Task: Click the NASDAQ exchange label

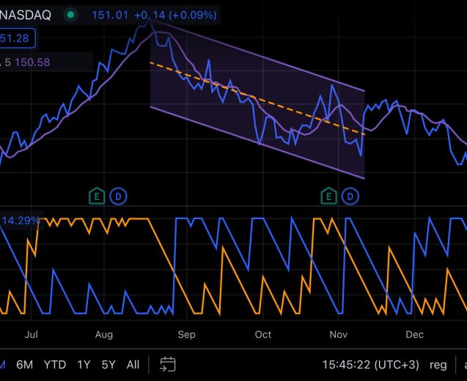Action: coord(26,15)
